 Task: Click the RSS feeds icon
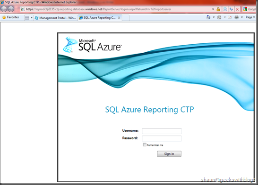click(219, 17)
